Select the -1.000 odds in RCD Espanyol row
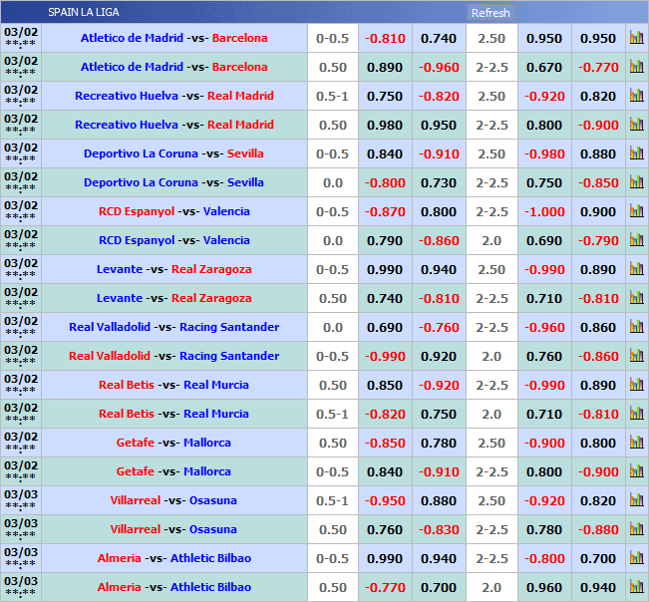 (544, 211)
